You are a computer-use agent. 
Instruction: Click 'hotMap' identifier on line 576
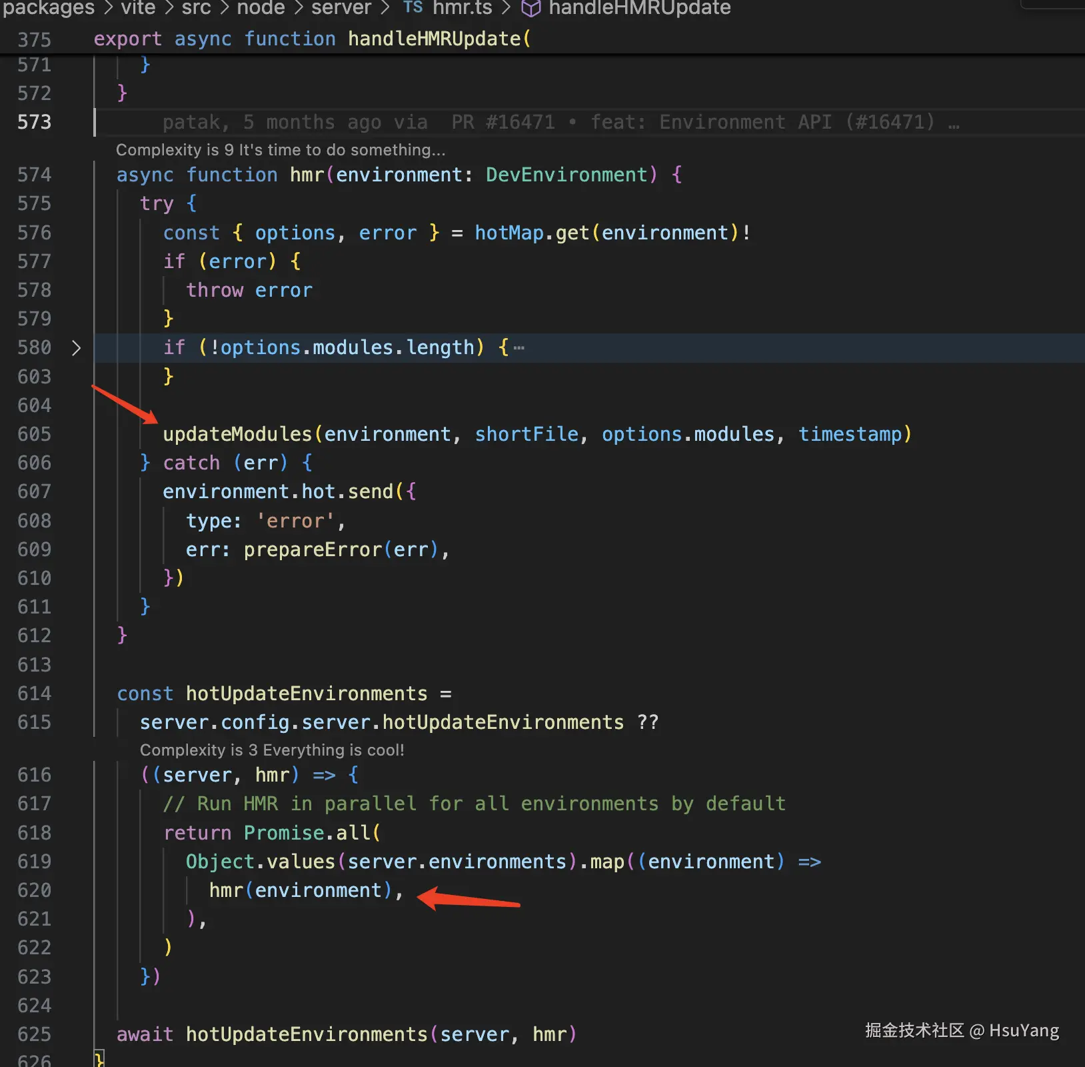point(509,233)
